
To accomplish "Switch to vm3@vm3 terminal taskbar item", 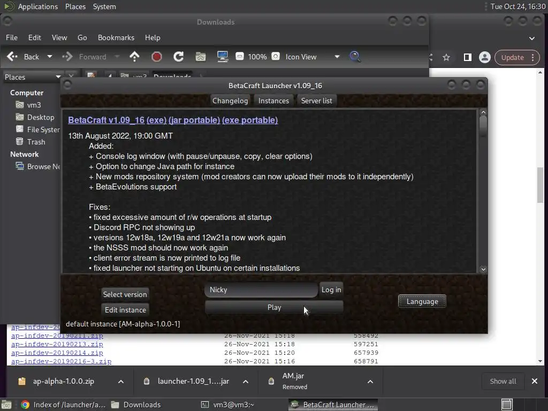I will [227, 405].
